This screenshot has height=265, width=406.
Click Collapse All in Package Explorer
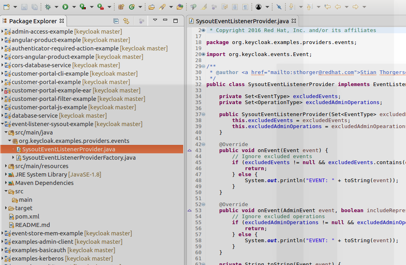(x=116, y=21)
